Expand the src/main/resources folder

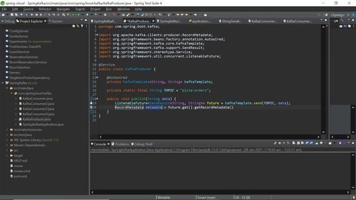coord(7,129)
